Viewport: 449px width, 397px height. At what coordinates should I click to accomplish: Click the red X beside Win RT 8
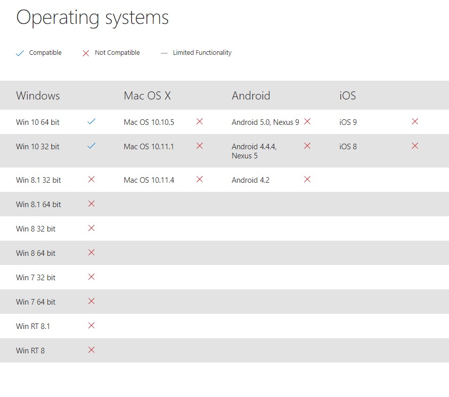[x=91, y=350]
